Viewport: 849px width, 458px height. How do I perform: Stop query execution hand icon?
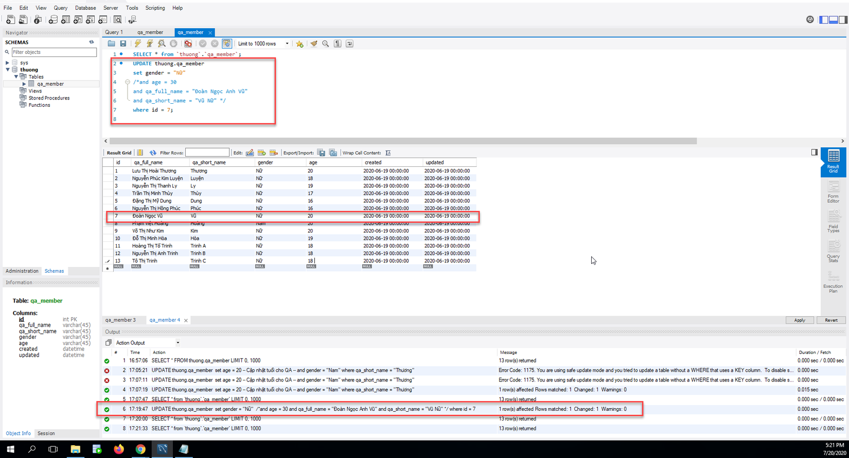click(x=173, y=44)
